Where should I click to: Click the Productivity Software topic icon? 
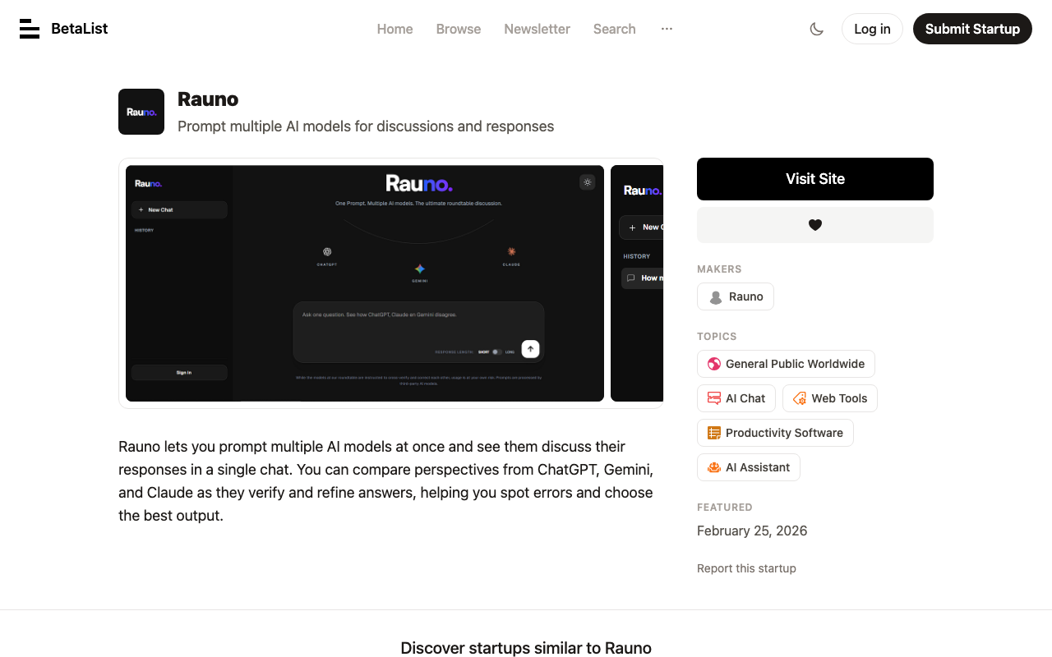click(x=714, y=433)
